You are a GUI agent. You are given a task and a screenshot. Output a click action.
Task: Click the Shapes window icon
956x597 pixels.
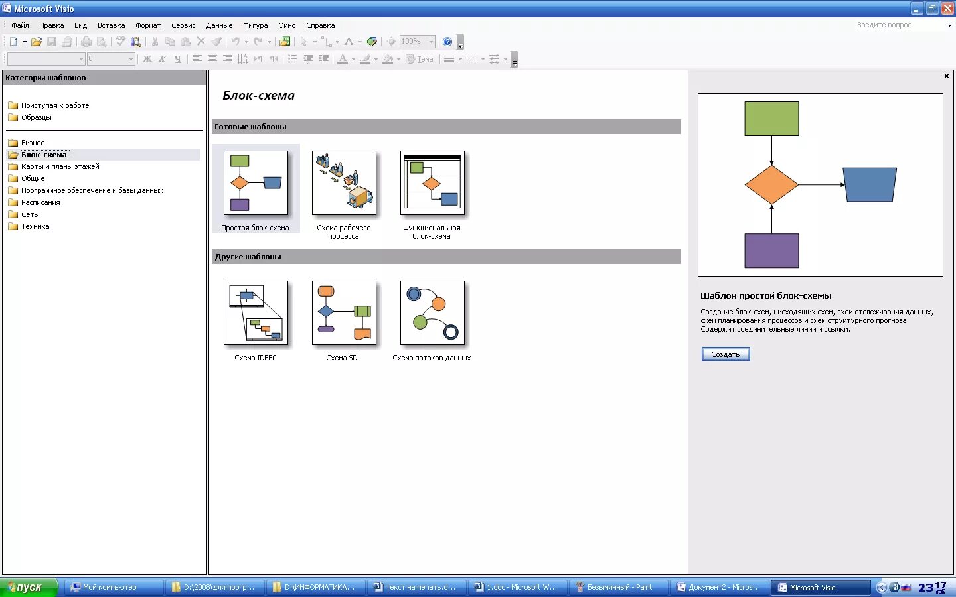point(285,42)
